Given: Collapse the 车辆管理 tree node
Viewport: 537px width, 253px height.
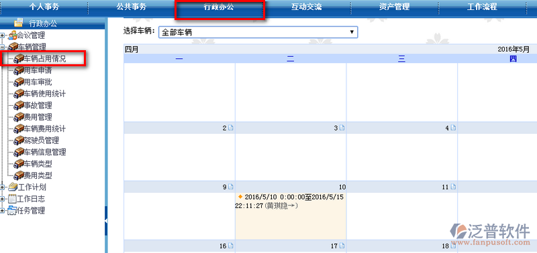Looking at the screenshot, I should click(3, 47).
